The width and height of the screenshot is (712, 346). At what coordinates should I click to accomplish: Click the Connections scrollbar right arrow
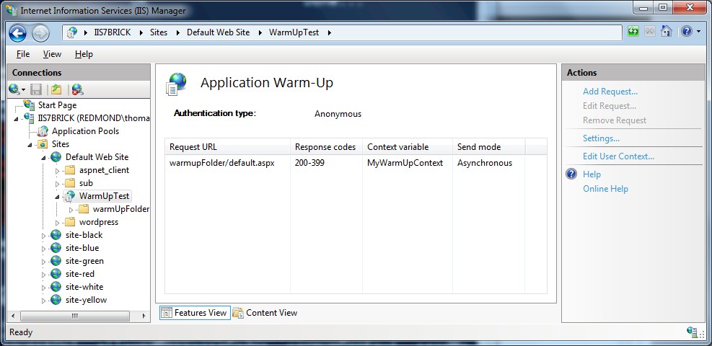point(144,316)
